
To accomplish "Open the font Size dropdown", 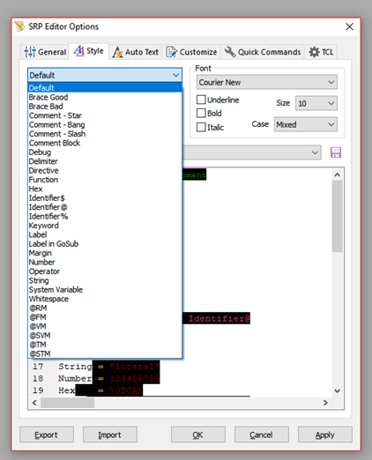I will pos(316,103).
